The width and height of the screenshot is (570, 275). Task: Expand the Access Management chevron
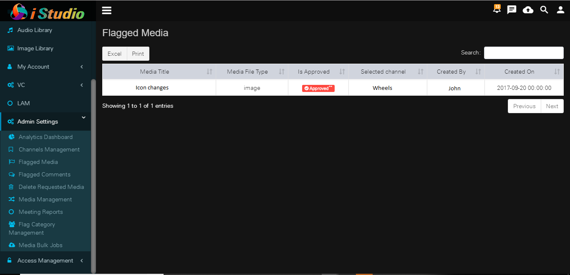(x=82, y=260)
